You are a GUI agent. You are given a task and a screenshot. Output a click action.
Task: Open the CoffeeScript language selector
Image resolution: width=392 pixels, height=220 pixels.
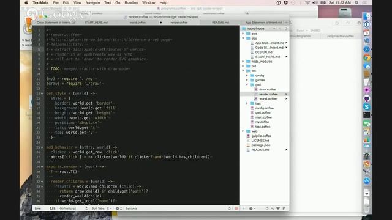(73, 208)
